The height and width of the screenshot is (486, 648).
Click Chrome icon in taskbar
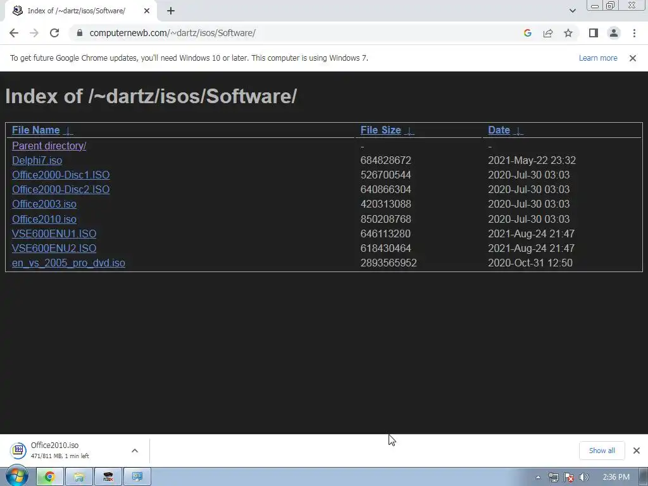click(49, 477)
